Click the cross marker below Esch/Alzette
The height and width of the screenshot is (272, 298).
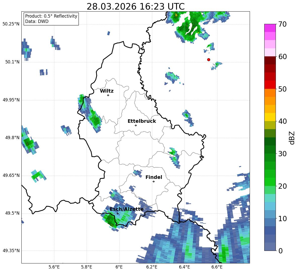click(x=118, y=213)
